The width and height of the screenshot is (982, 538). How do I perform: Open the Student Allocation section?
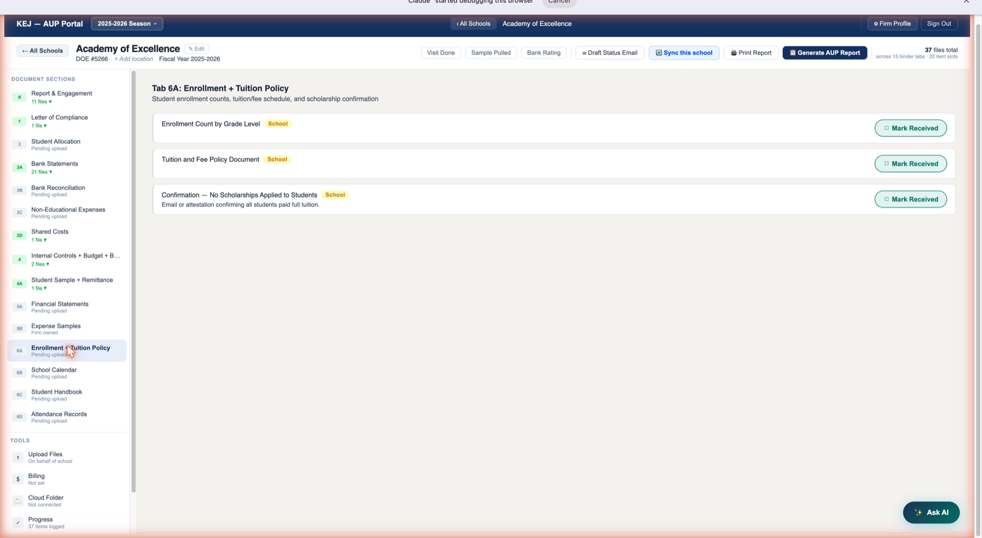(x=67, y=144)
